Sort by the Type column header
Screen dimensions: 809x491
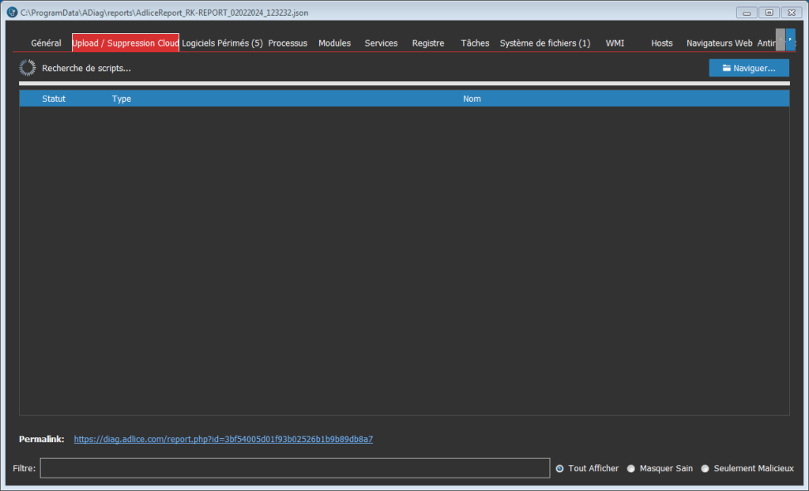(x=122, y=99)
